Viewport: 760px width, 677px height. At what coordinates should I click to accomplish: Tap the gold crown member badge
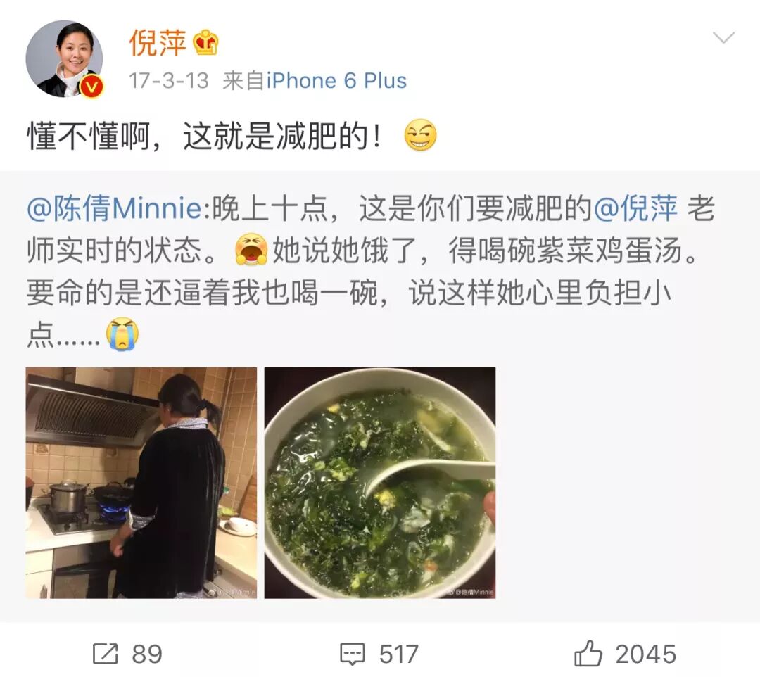206,43
